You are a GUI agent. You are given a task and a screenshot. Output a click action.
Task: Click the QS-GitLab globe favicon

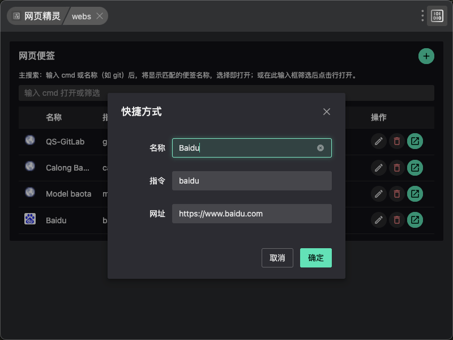30,140
